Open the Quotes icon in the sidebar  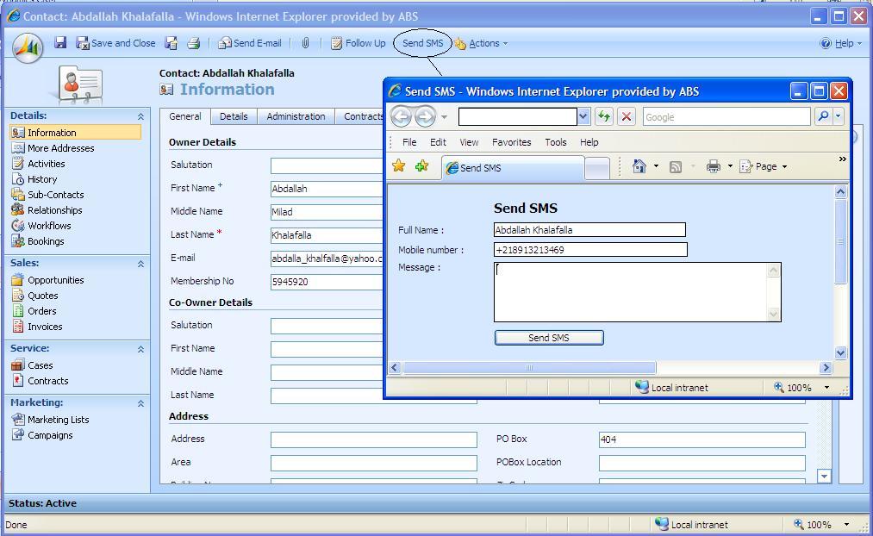pos(20,296)
